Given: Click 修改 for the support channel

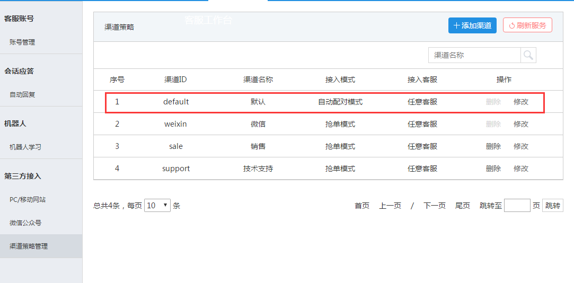Looking at the screenshot, I should tap(520, 169).
